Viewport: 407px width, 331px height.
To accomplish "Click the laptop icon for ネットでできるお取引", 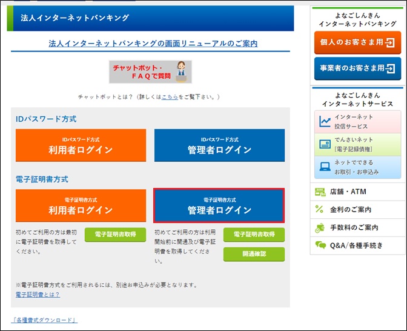I will pyautogui.click(x=325, y=167).
